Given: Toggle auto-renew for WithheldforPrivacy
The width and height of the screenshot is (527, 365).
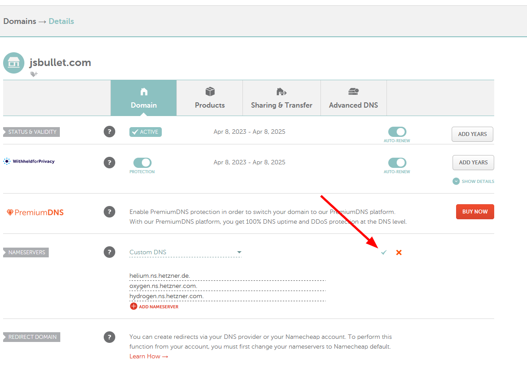Looking at the screenshot, I should point(397,162).
